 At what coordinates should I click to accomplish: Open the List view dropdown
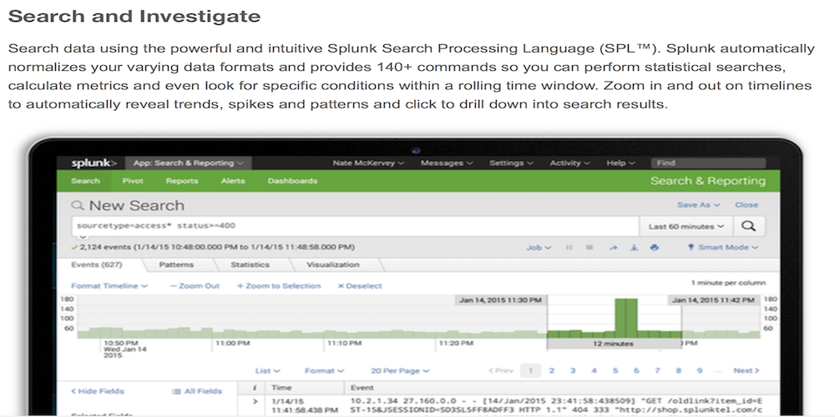267,371
